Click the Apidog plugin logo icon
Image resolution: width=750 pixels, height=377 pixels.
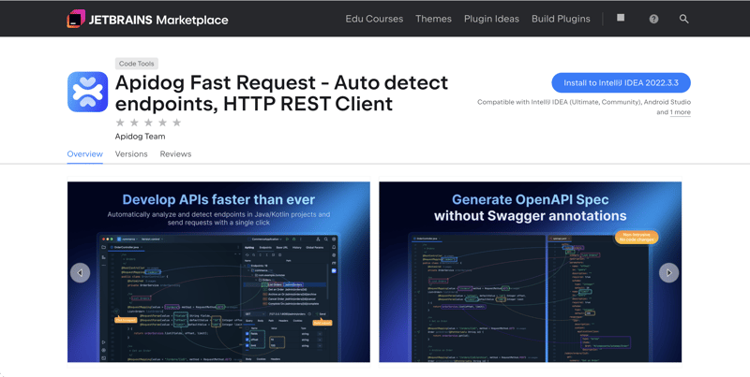point(87,92)
